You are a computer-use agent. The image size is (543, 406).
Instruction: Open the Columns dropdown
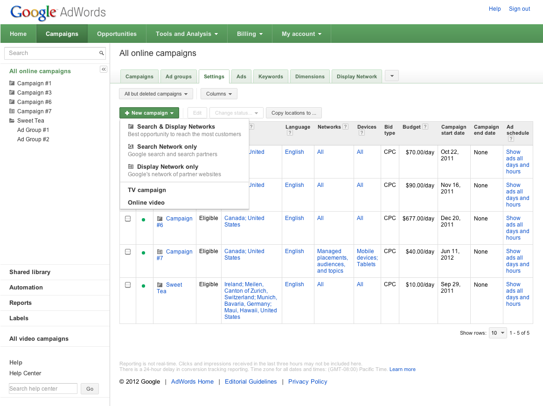pyautogui.click(x=219, y=94)
